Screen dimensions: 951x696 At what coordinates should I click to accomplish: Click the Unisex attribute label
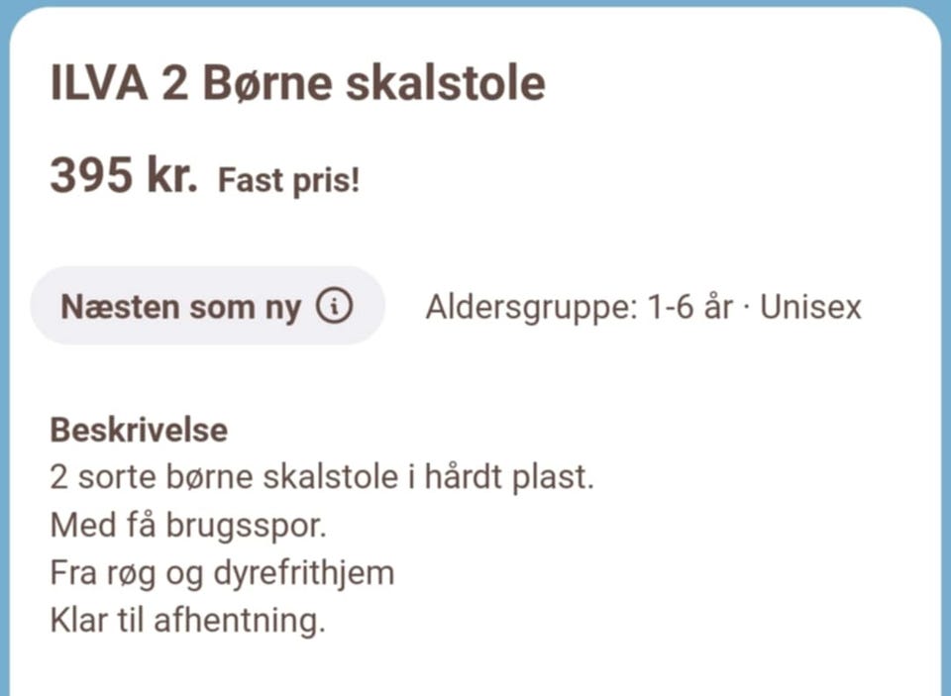[812, 307]
